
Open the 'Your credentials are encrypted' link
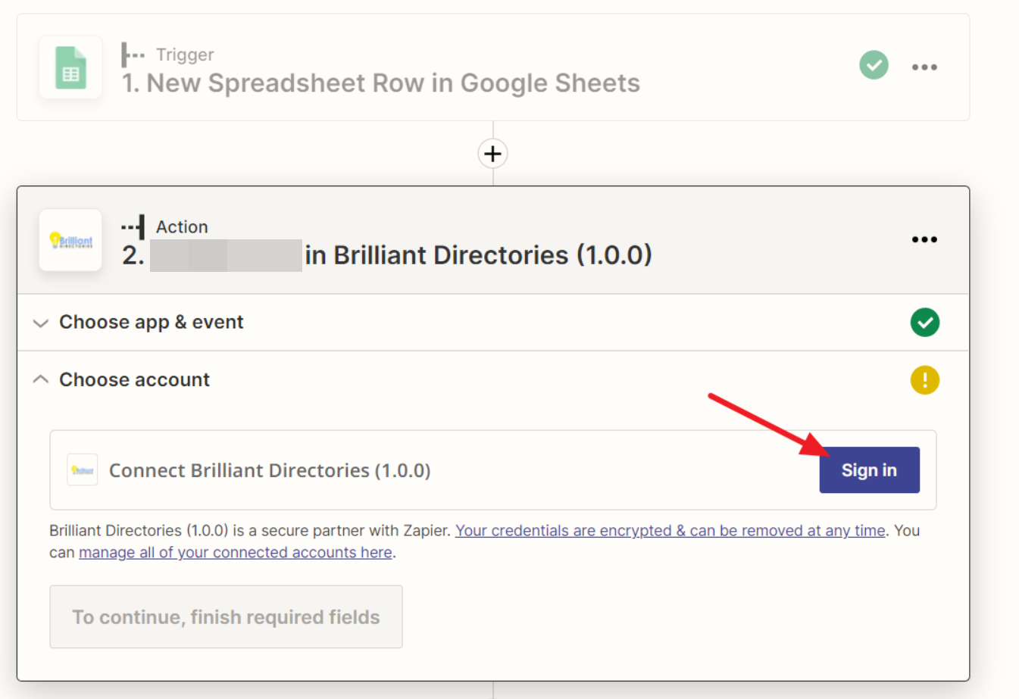pyautogui.click(x=670, y=531)
